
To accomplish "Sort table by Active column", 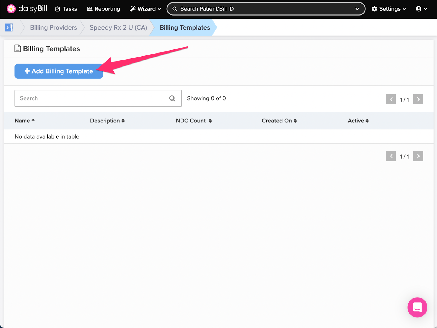I will [x=358, y=121].
